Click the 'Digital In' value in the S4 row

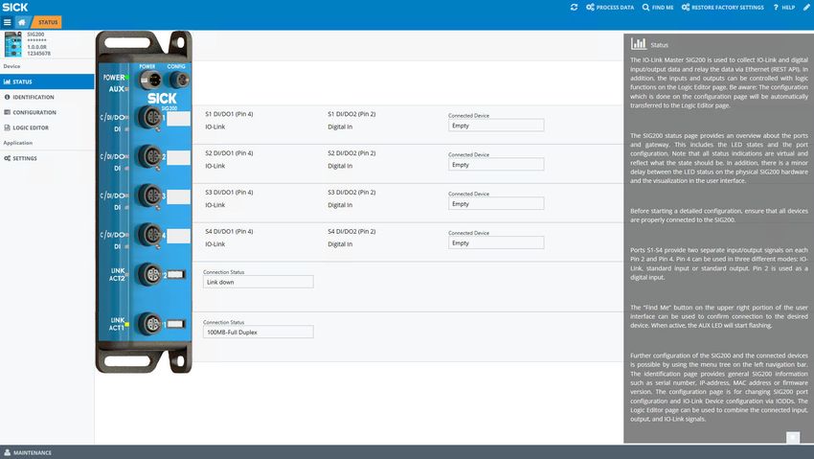click(340, 244)
